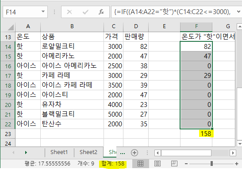Select column F header

click(x=196, y=26)
